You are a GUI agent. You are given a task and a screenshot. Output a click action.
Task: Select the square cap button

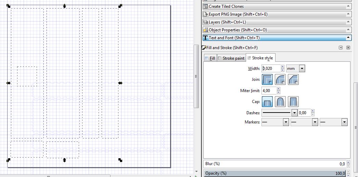point(293,102)
